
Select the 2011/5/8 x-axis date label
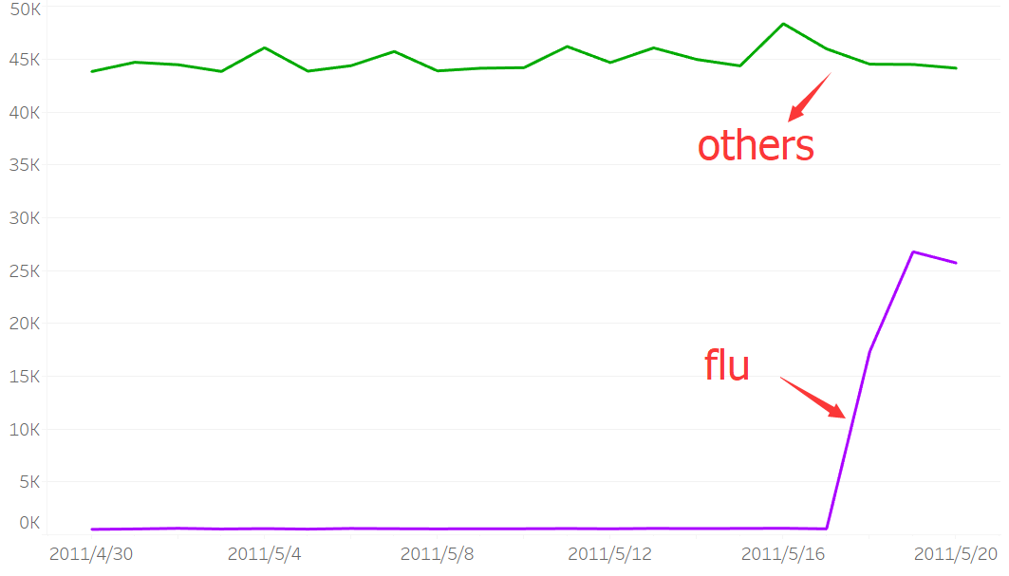(x=437, y=554)
